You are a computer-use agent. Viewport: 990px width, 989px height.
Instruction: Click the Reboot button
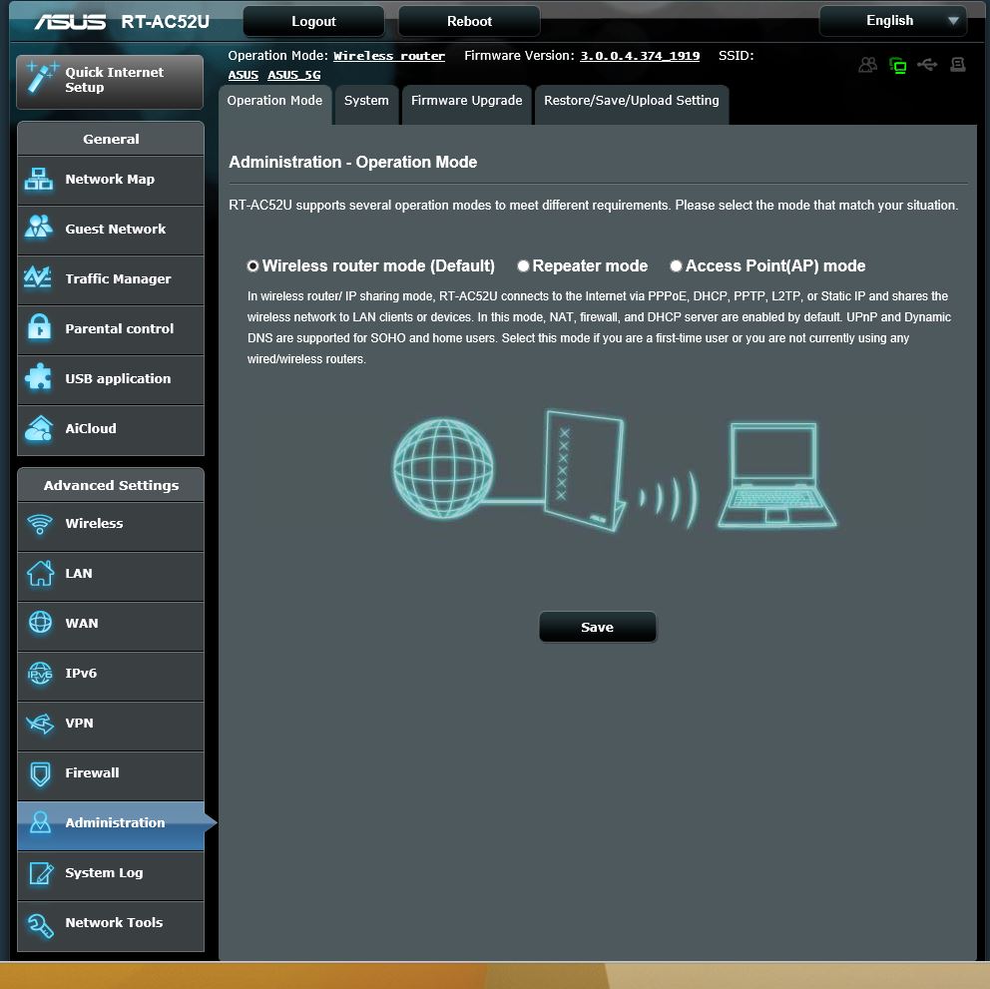tap(469, 22)
